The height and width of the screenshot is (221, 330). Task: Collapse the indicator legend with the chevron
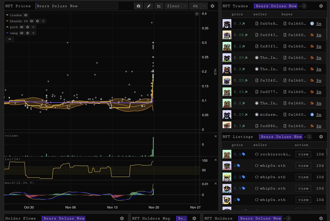[9, 39]
